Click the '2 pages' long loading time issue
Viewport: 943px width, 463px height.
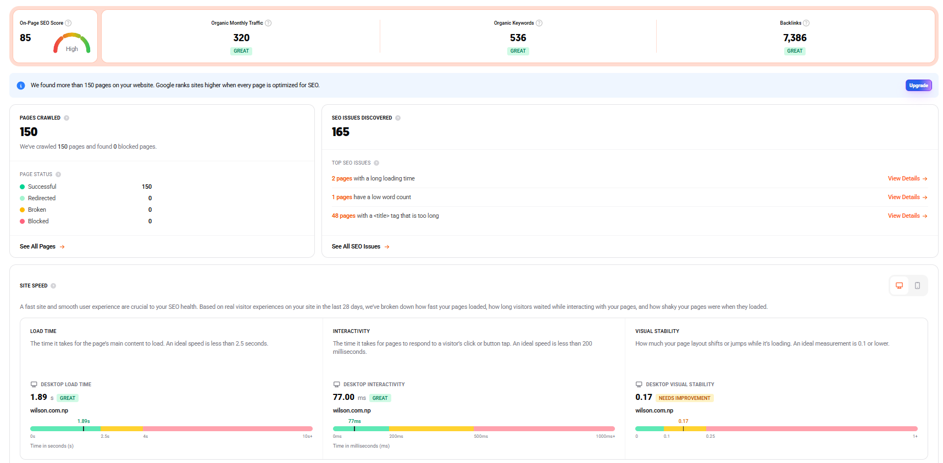coord(342,179)
